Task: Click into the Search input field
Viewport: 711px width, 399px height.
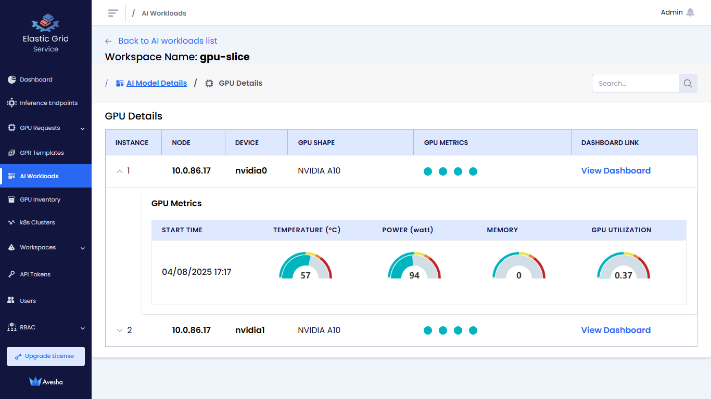Action: coord(636,84)
